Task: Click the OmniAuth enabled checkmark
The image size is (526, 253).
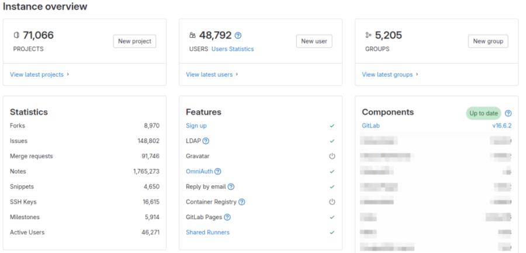Action: coord(332,171)
